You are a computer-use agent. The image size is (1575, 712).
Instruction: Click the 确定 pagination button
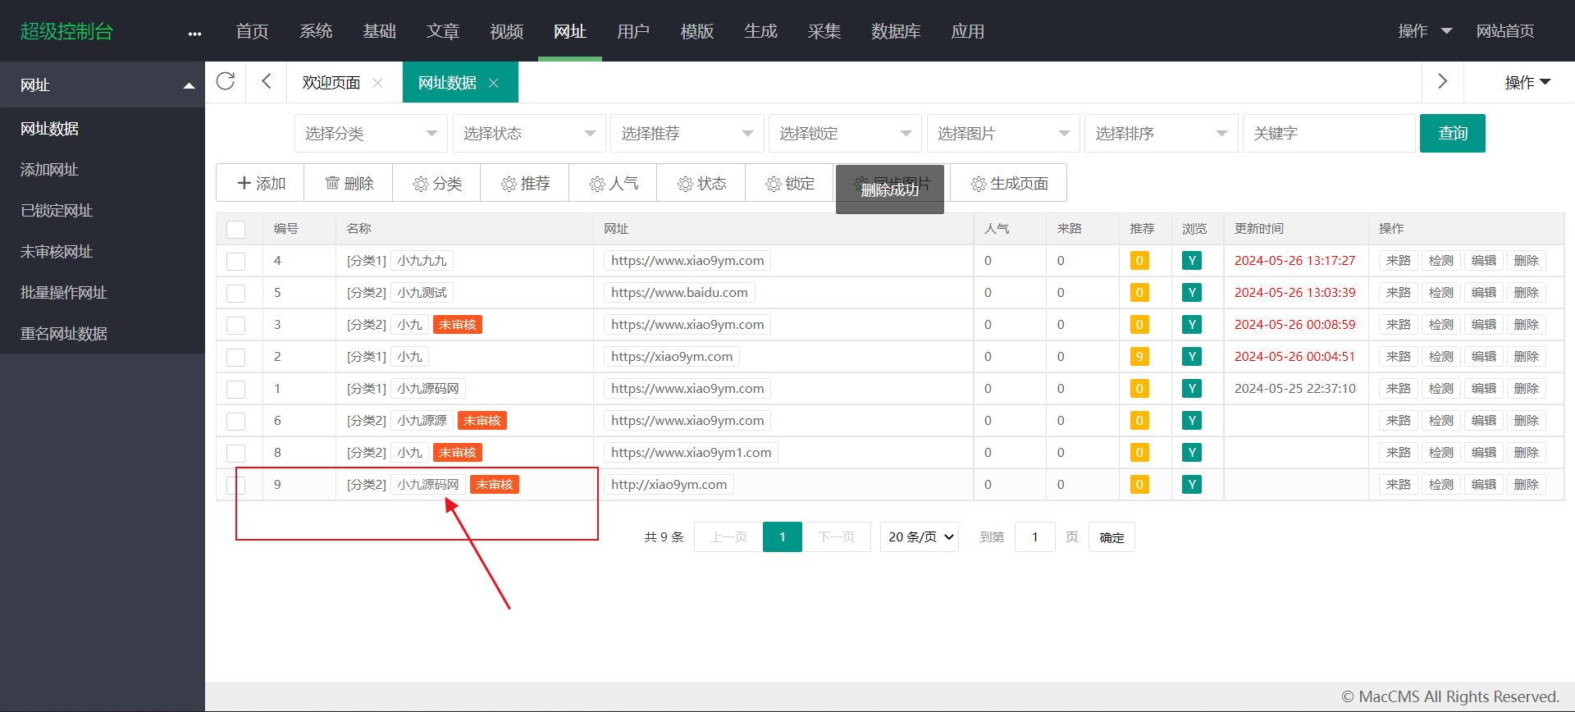coord(1112,537)
